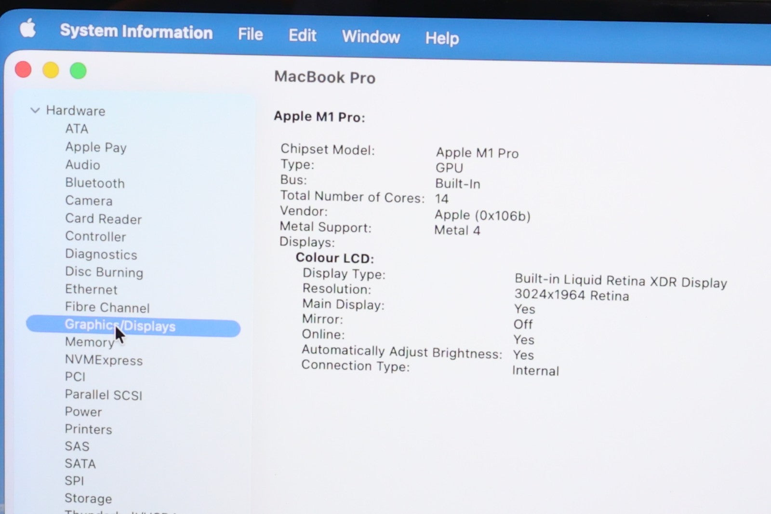Show Memory hardware details
Image resolution: width=771 pixels, height=514 pixels.
click(89, 342)
